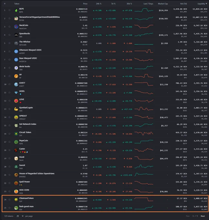The width and height of the screenshot is (209, 220).
Task: Sort table by 24h % column
Action: click(99, 4)
